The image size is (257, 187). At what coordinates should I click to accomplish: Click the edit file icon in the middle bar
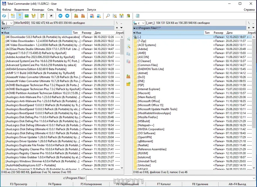[128, 47]
